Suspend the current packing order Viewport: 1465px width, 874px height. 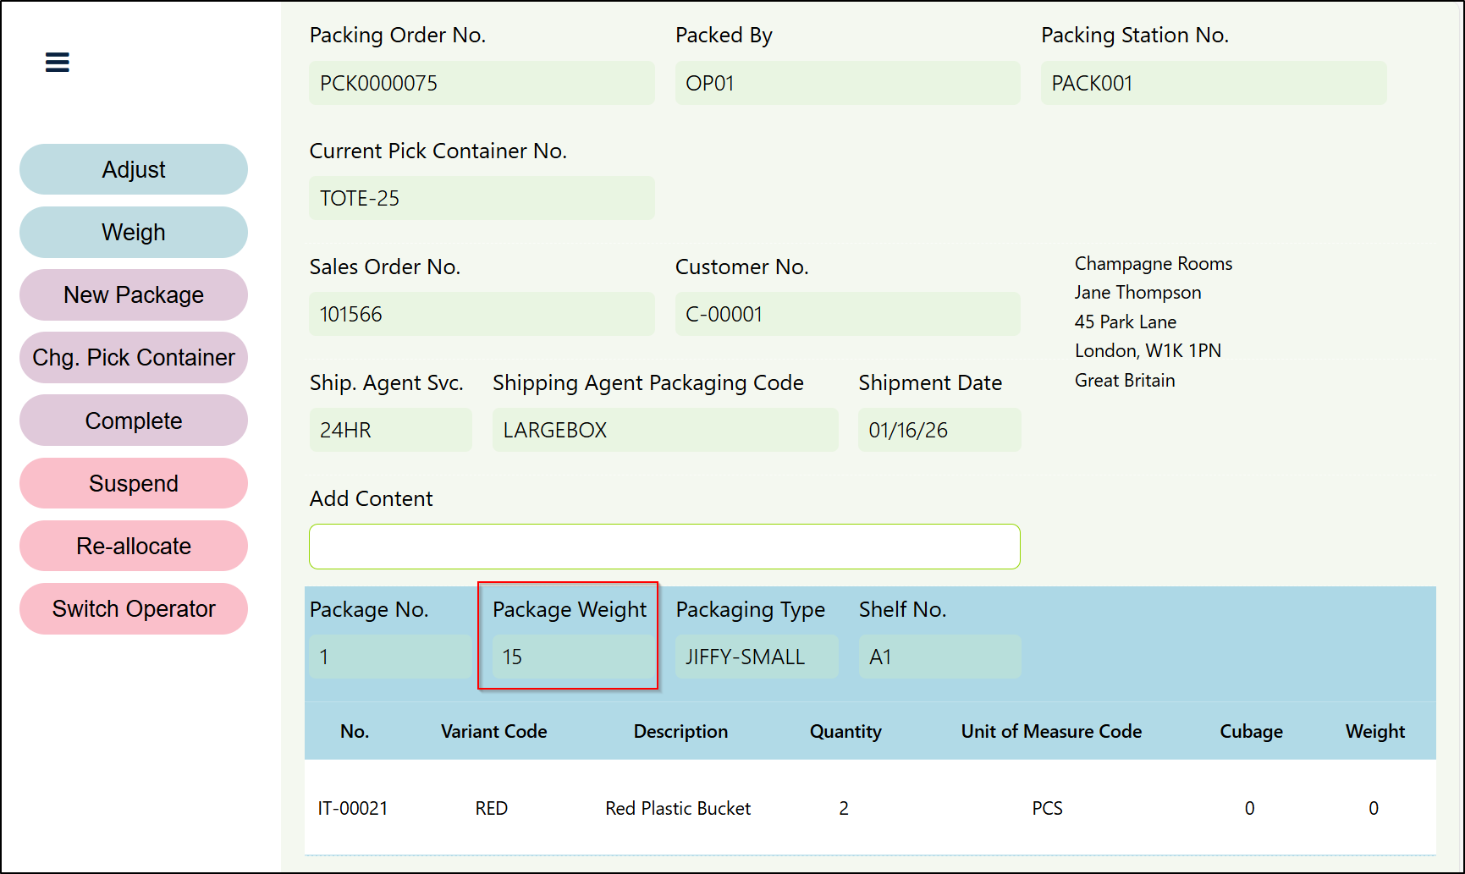click(134, 483)
